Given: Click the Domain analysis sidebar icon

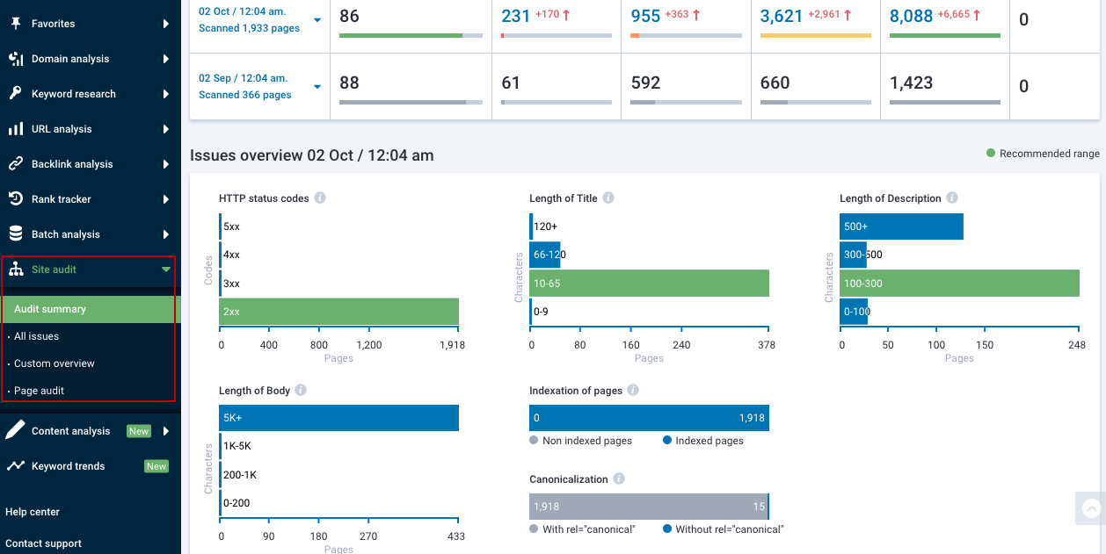Looking at the screenshot, I should click(16, 59).
